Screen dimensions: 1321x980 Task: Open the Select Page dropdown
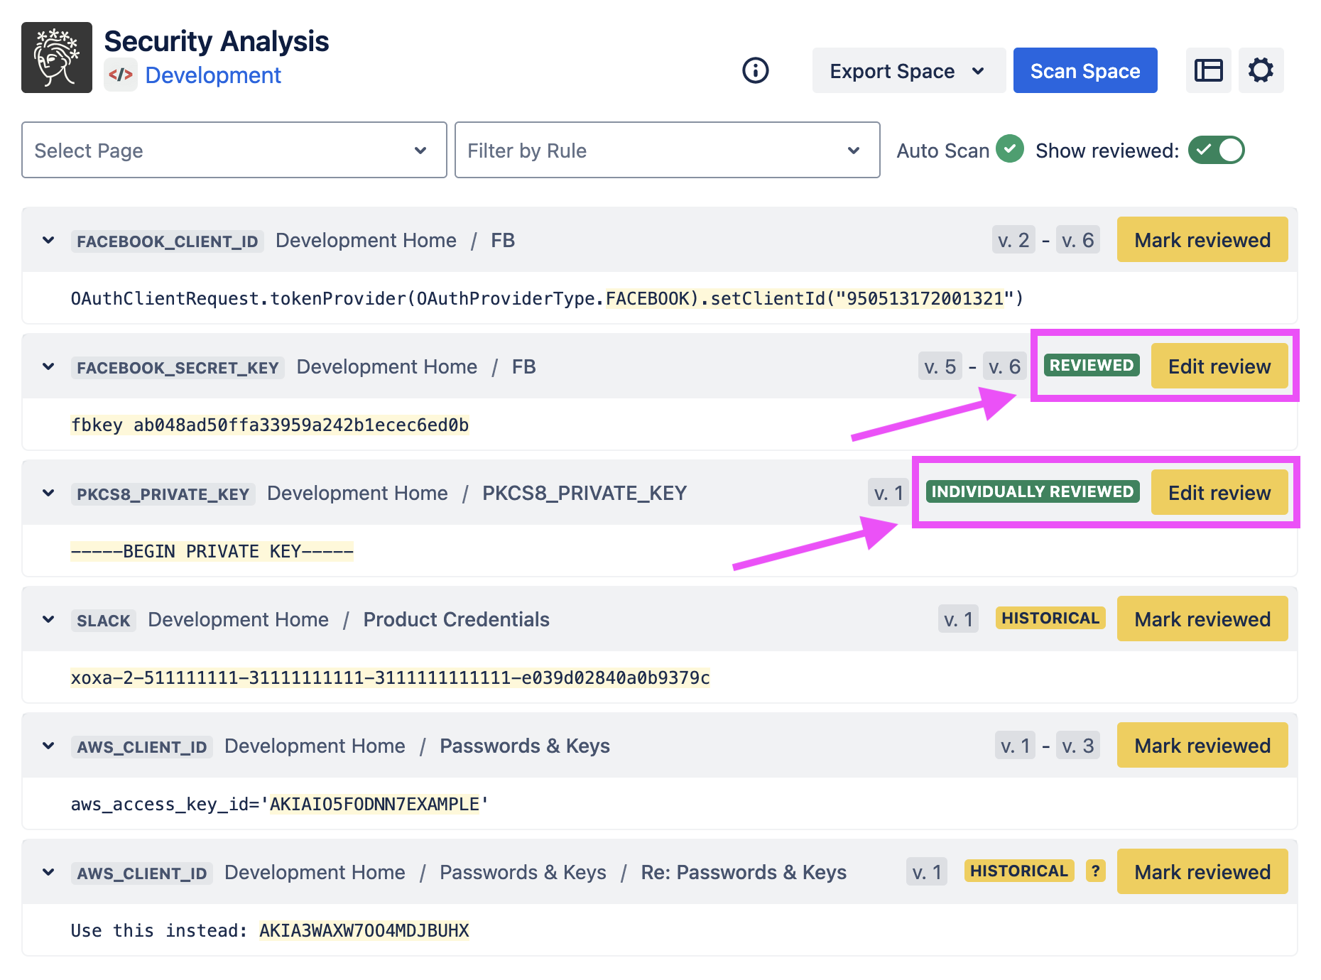[x=234, y=150]
